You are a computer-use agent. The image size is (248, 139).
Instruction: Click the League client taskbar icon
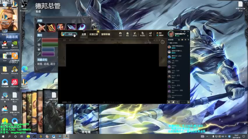coord(66,137)
